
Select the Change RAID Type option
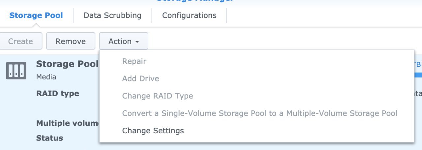(x=158, y=96)
